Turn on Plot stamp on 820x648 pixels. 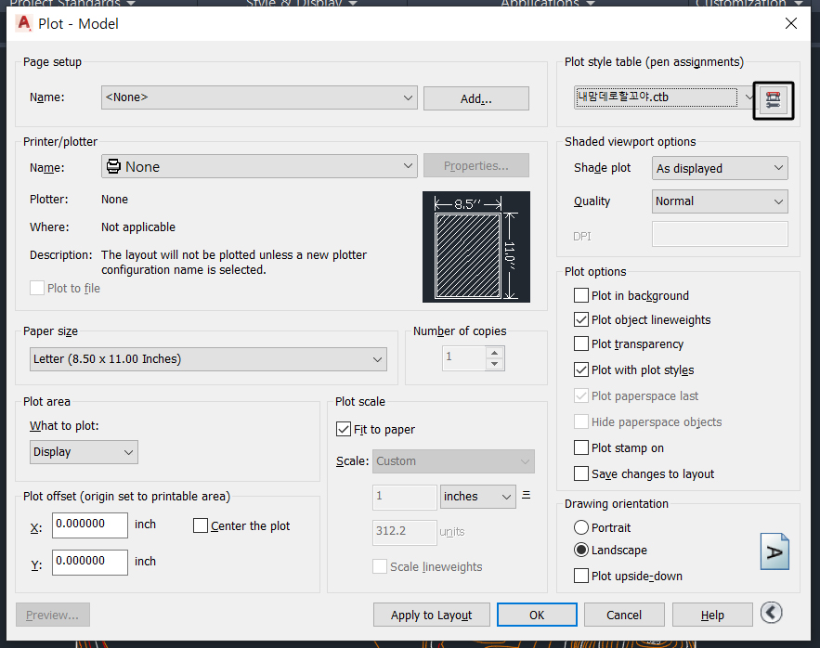[x=581, y=447]
